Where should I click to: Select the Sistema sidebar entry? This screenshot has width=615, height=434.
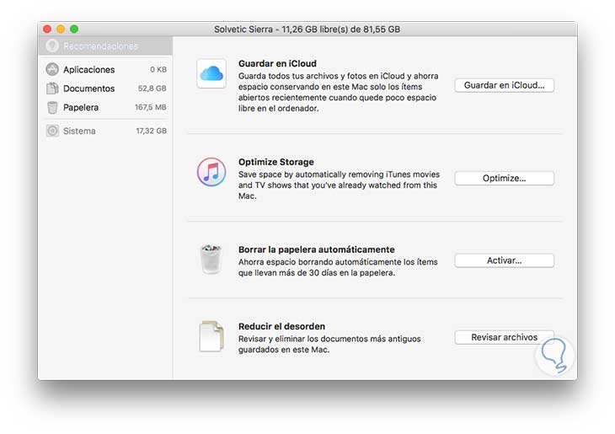click(x=79, y=131)
